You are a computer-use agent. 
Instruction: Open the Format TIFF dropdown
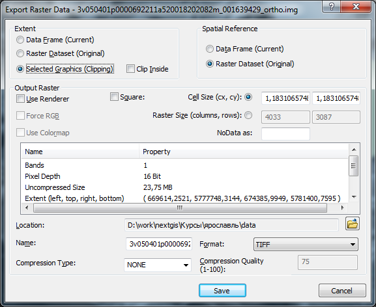point(306,245)
